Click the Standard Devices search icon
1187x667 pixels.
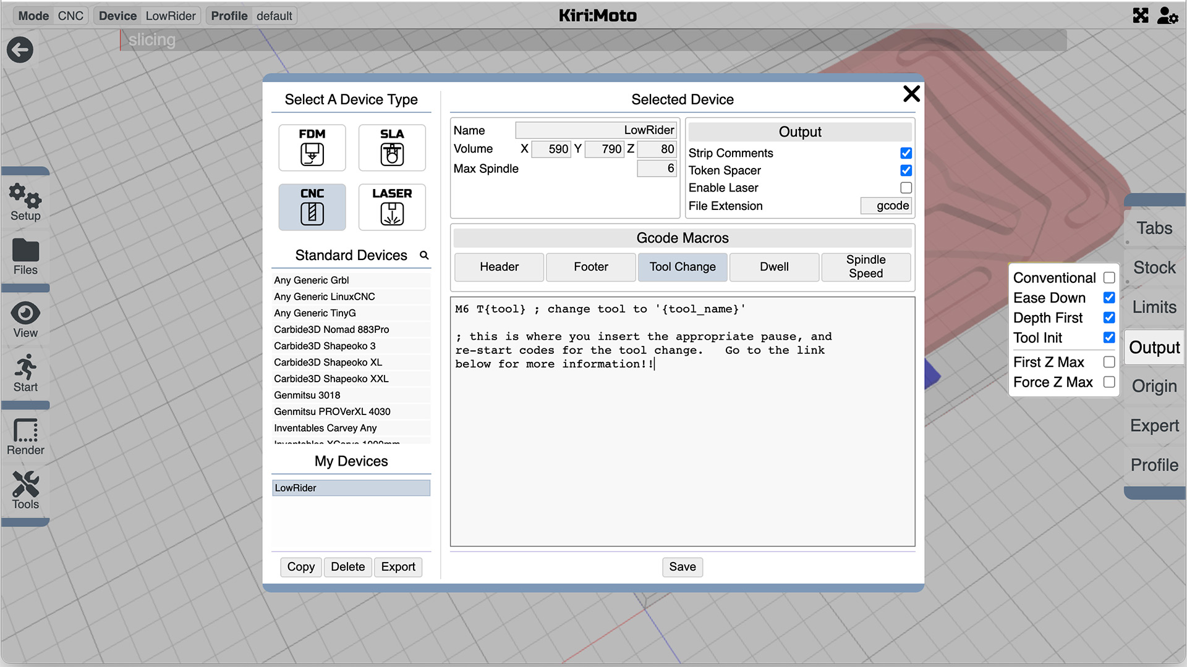pos(424,255)
